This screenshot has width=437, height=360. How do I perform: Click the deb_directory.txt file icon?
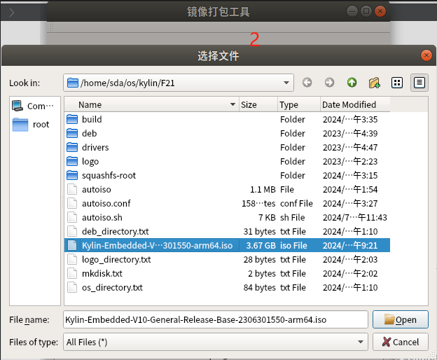72,231
